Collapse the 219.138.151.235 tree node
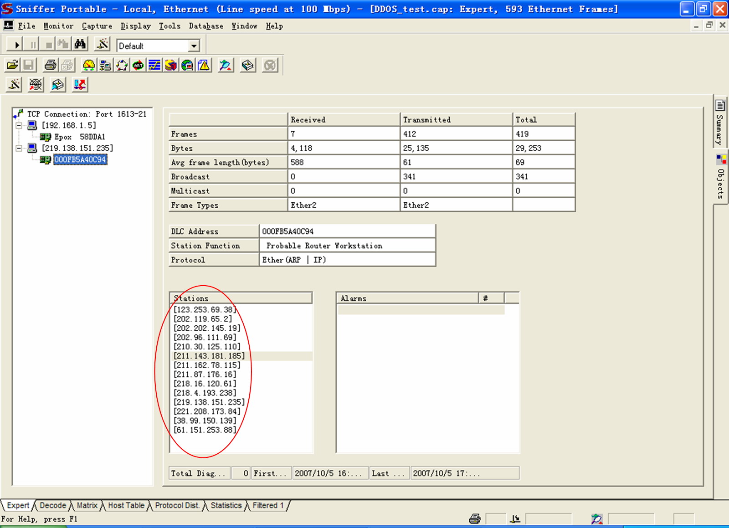Viewport: 729px width, 528px height. [x=19, y=148]
